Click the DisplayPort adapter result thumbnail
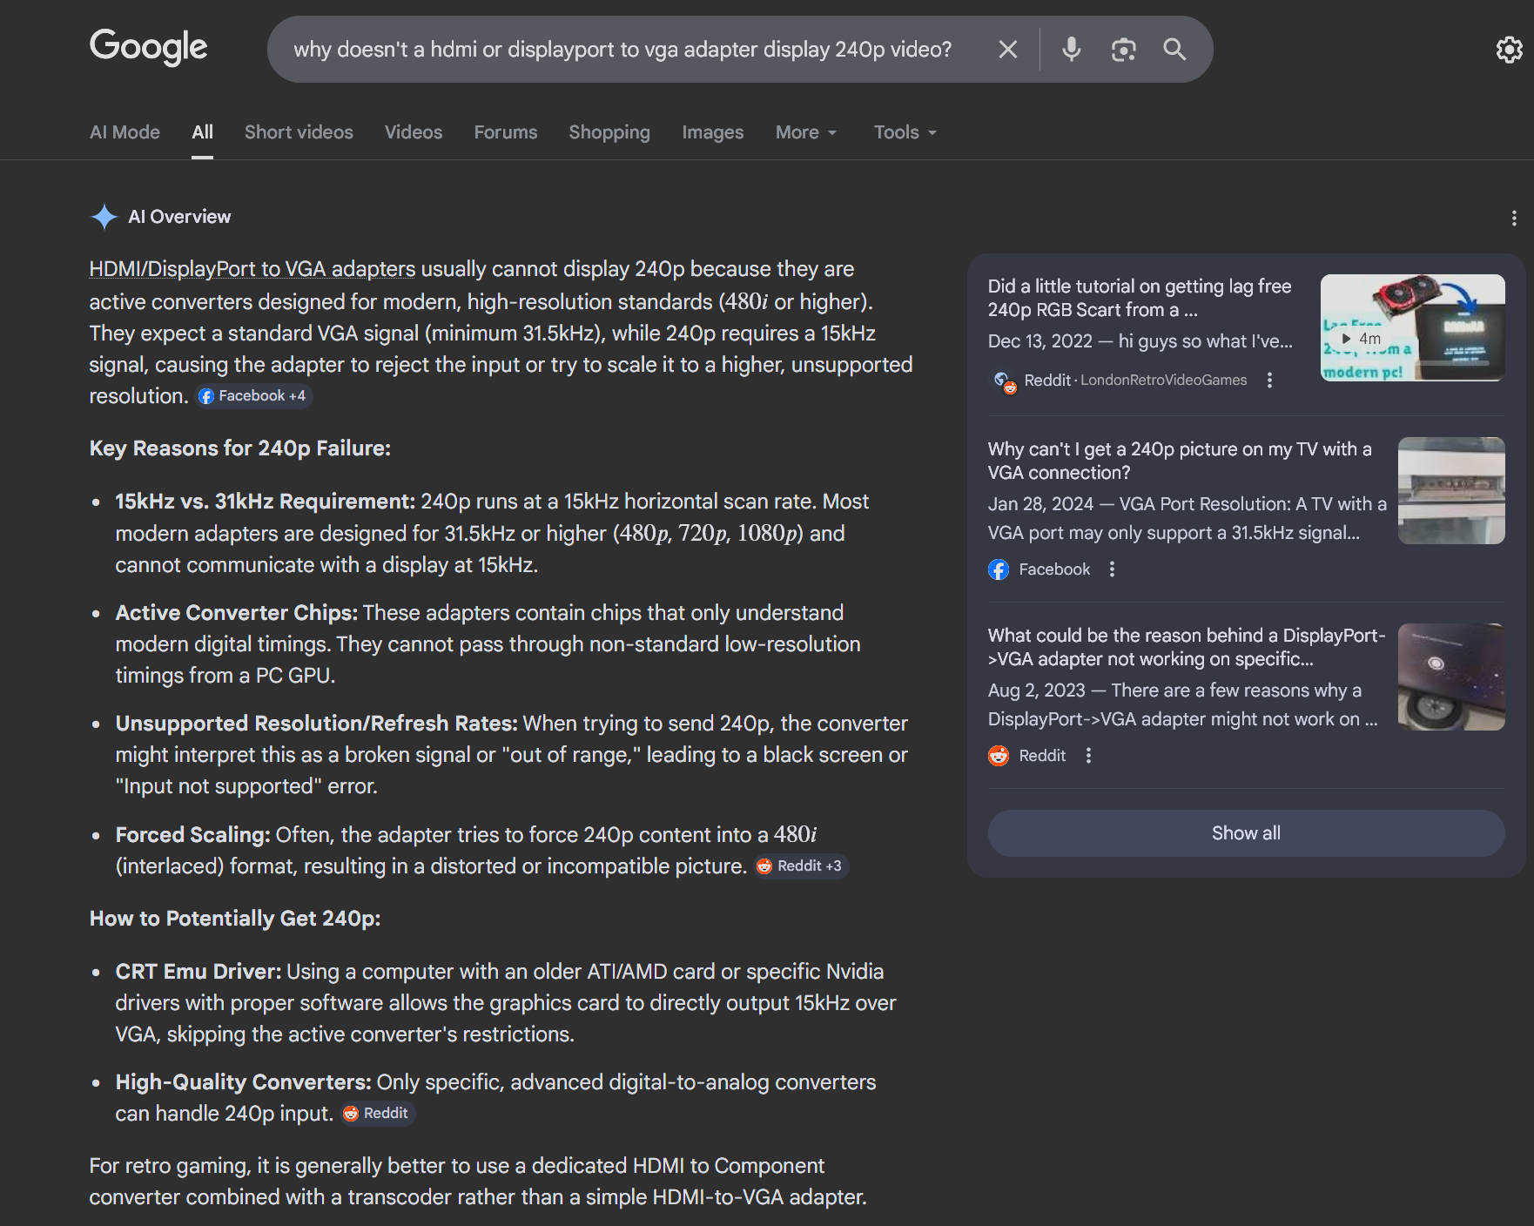 tap(1451, 677)
